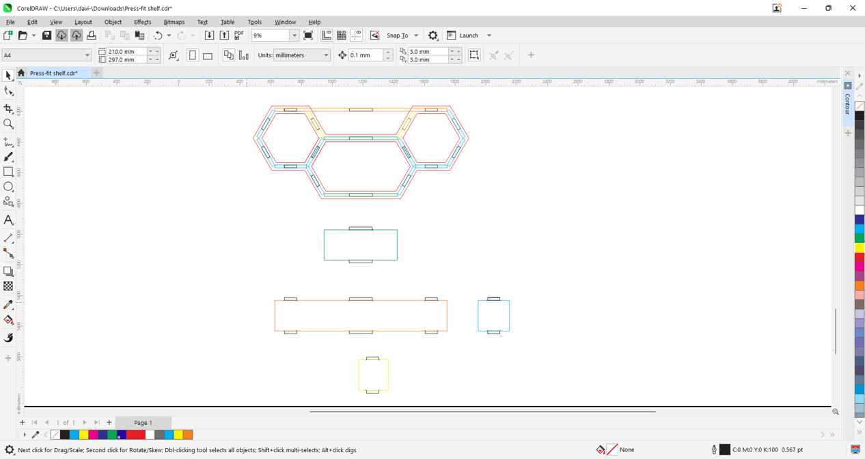Image resolution: width=865 pixels, height=459 pixels.
Task: Select the Drop Shadow tool
Action: click(x=8, y=271)
